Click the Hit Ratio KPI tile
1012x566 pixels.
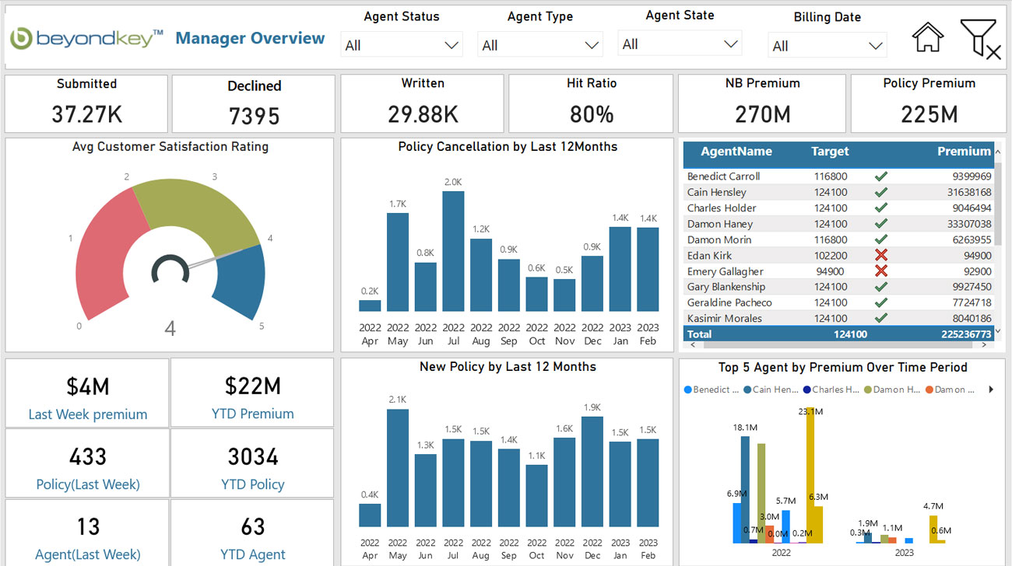[590, 103]
